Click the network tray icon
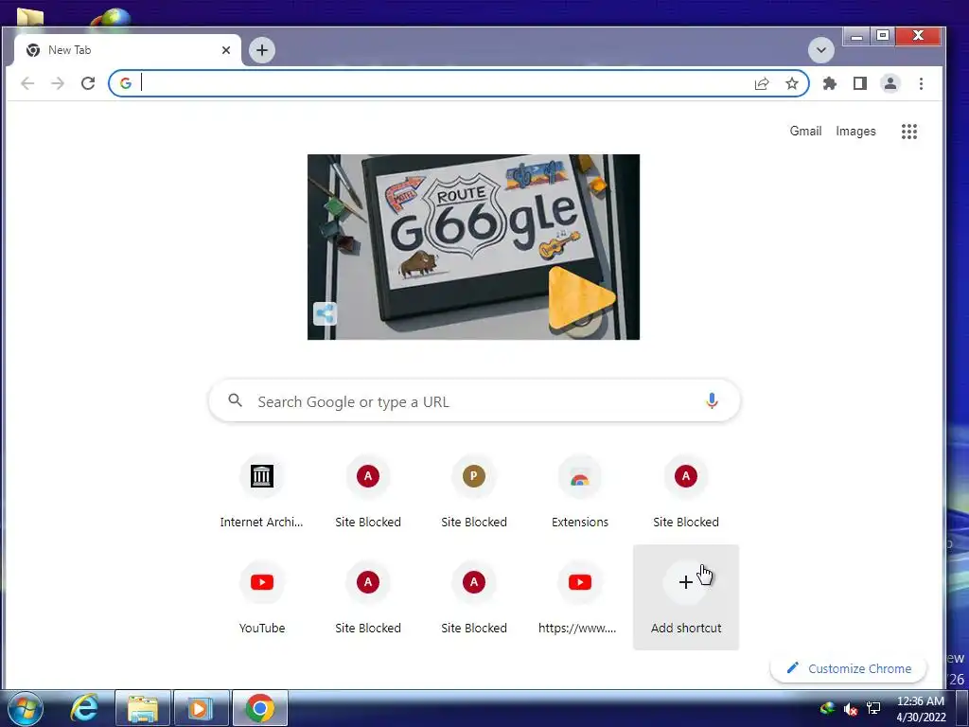 coord(873,708)
